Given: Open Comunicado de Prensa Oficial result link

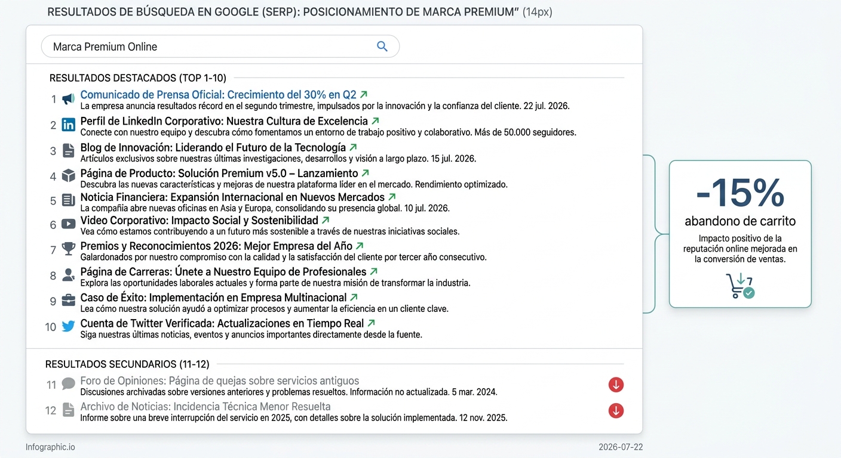Looking at the screenshot, I should coord(218,95).
